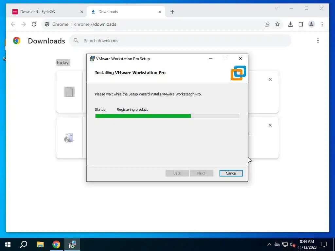335x251 pixels.
Task: Open Chrome main three-dot menu
Action: click(322, 24)
